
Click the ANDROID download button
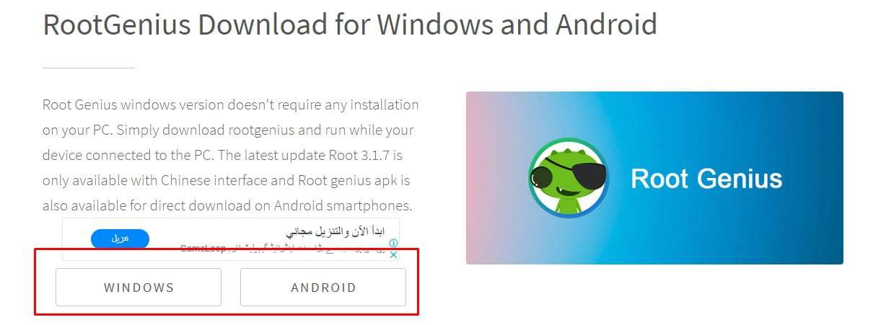pyautogui.click(x=323, y=288)
